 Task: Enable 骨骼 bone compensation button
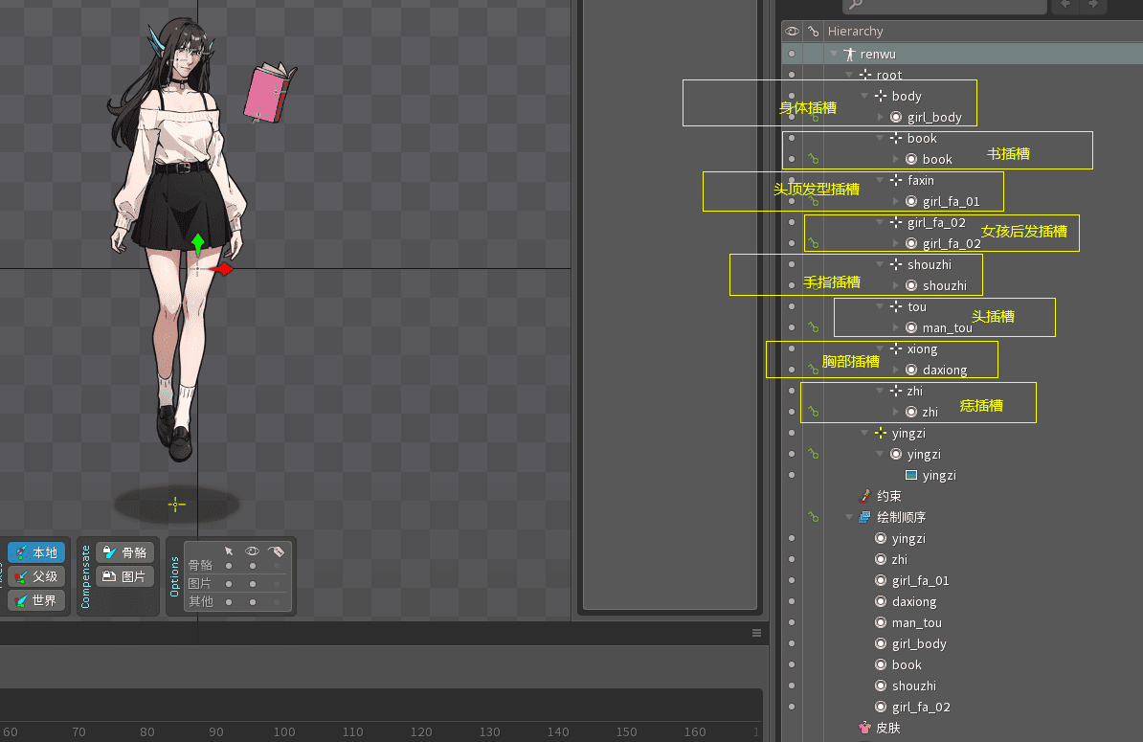(x=125, y=552)
